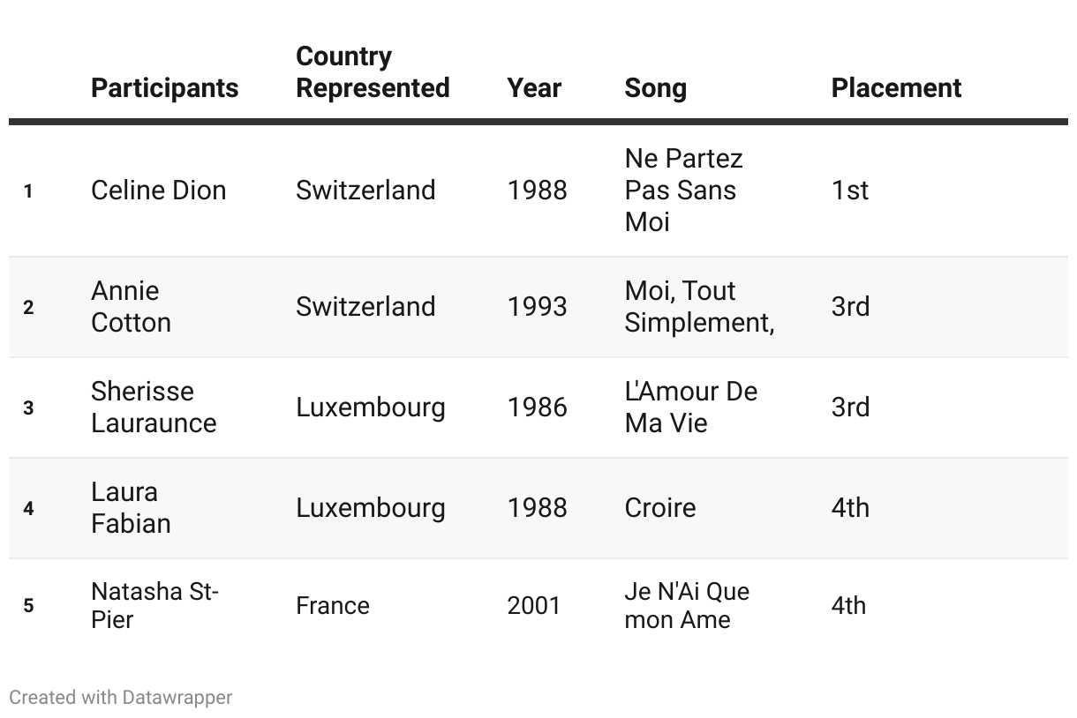Viewport: 1077px width, 718px height.
Task: Select the Laura Fabian name cell
Action: point(131,508)
